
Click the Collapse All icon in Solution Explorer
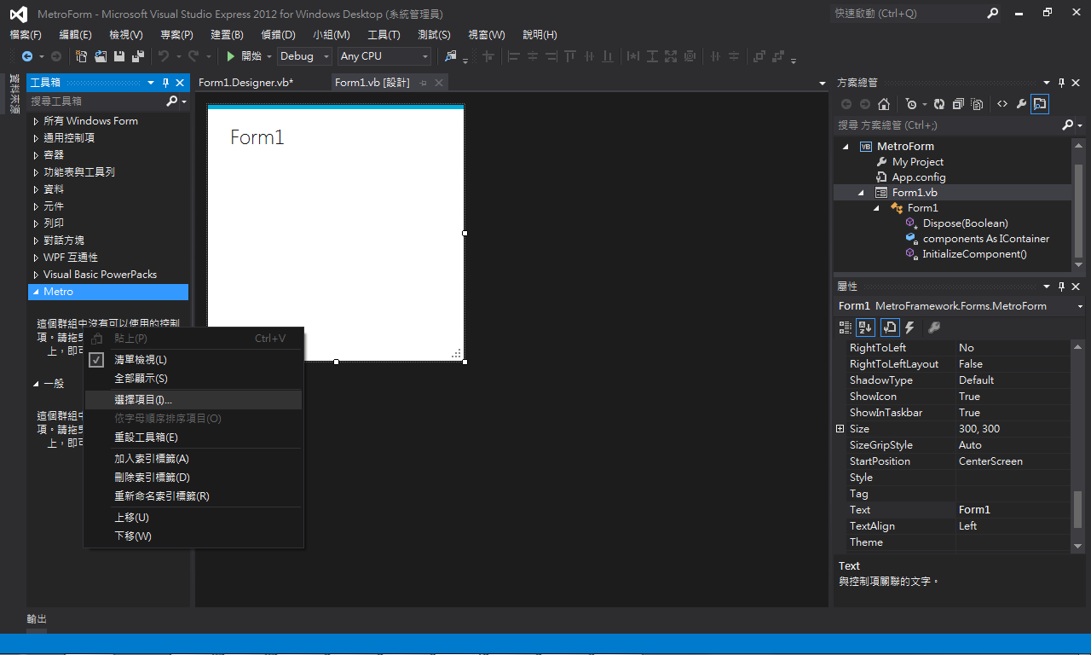click(x=958, y=104)
